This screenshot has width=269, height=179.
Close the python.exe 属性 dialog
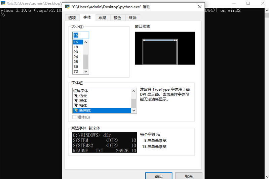[x=200, y=7]
